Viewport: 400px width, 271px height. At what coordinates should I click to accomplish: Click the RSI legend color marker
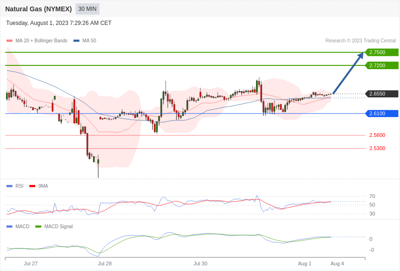pos(9,186)
